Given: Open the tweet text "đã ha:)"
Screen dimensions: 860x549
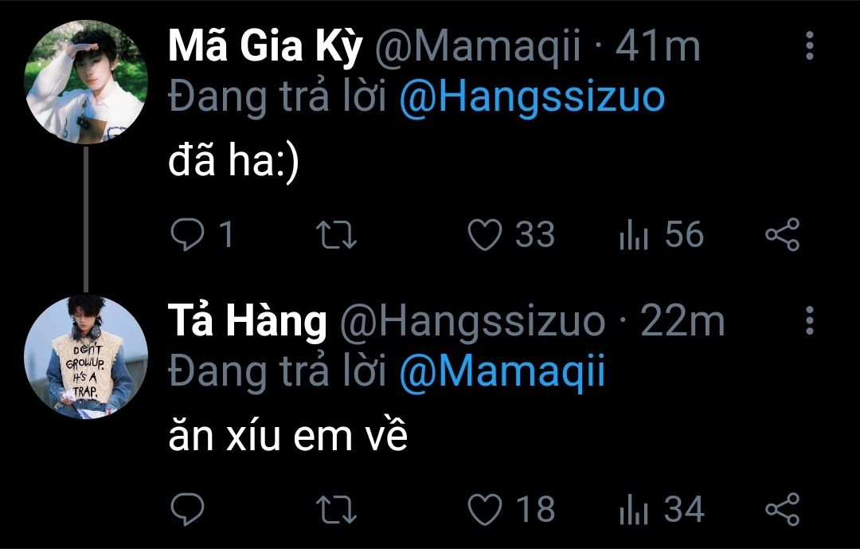Looking at the screenshot, I should tap(233, 164).
